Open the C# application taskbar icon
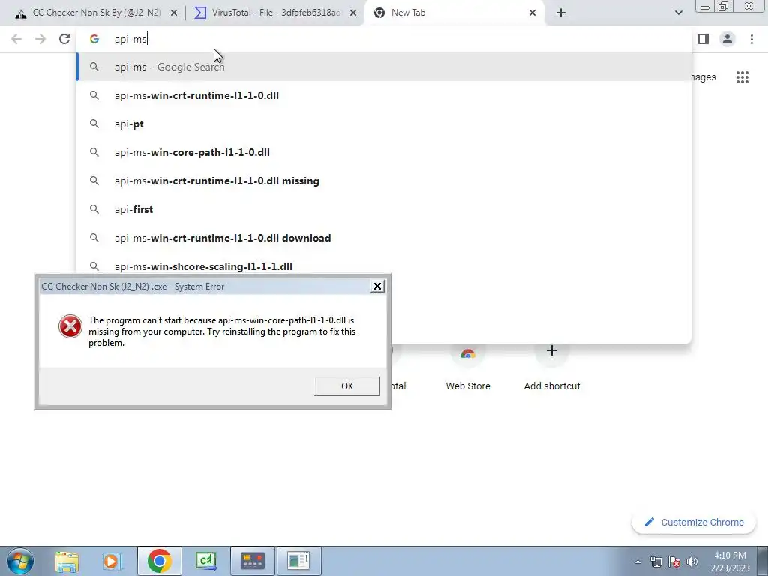Image resolution: width=768 pixels, height=576 pixels. tap(206, 561)
